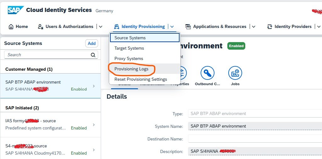Expand the Identity Providers dropdown arrow
This screenshot has width=322, height=159.
319,27
